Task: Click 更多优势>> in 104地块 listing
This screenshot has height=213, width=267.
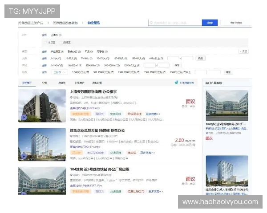Action: click(156, 191)
